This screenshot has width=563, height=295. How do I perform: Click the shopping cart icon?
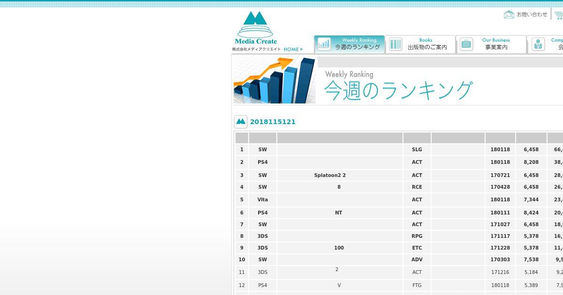point(558,15)
